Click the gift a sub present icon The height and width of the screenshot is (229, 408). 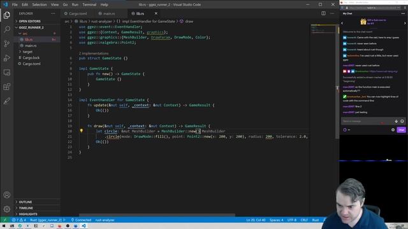pos(363,22)
